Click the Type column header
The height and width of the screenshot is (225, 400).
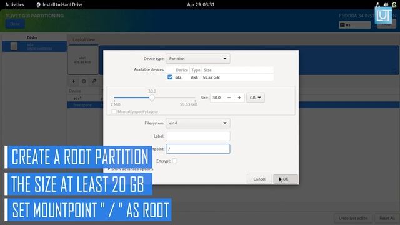[x=196, y=70]
